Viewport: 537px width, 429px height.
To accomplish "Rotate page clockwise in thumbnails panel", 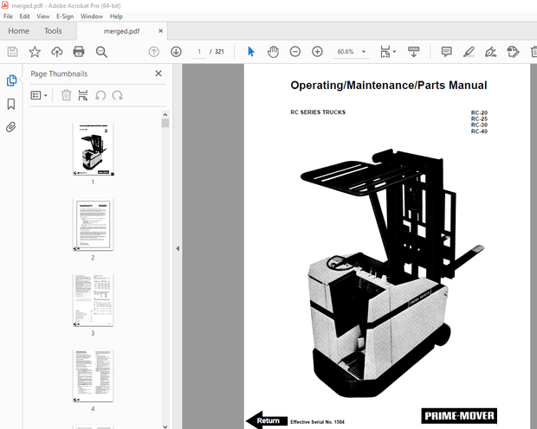I will click(118, 95).
